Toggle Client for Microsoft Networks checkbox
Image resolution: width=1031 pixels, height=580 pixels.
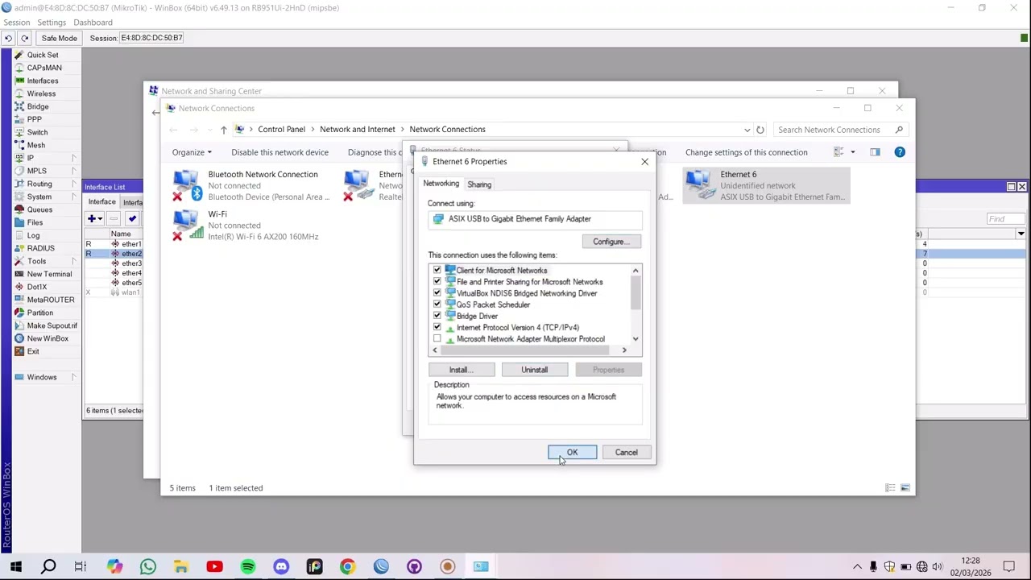point(437,271)
